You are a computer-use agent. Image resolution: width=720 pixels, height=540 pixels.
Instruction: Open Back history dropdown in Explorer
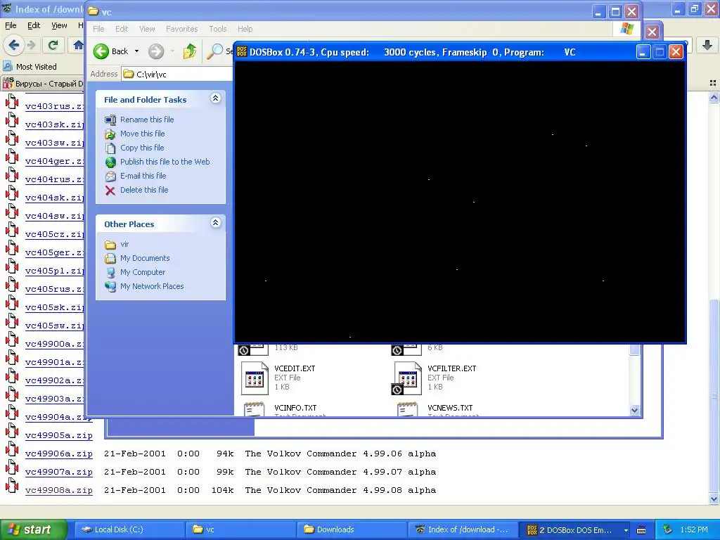(136, 51)
